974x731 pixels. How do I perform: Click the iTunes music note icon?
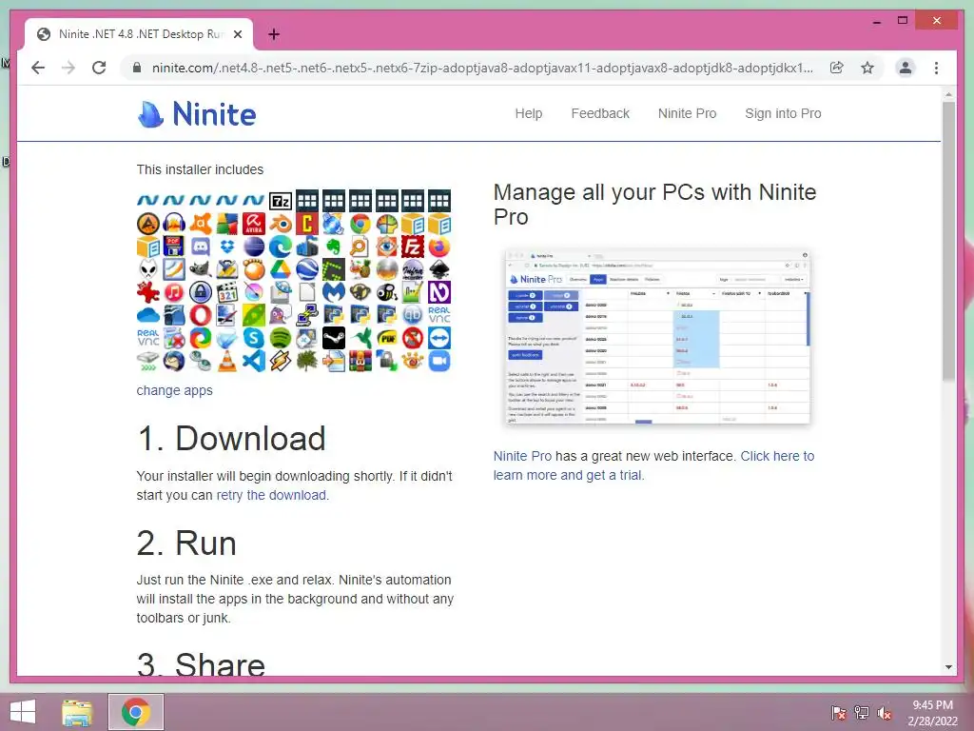(x=174, y=292)
